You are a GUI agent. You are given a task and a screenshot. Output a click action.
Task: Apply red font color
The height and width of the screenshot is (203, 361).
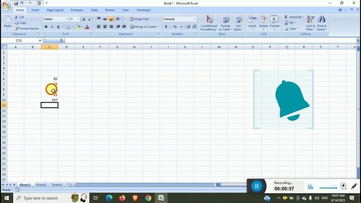[x=87, y=27]
